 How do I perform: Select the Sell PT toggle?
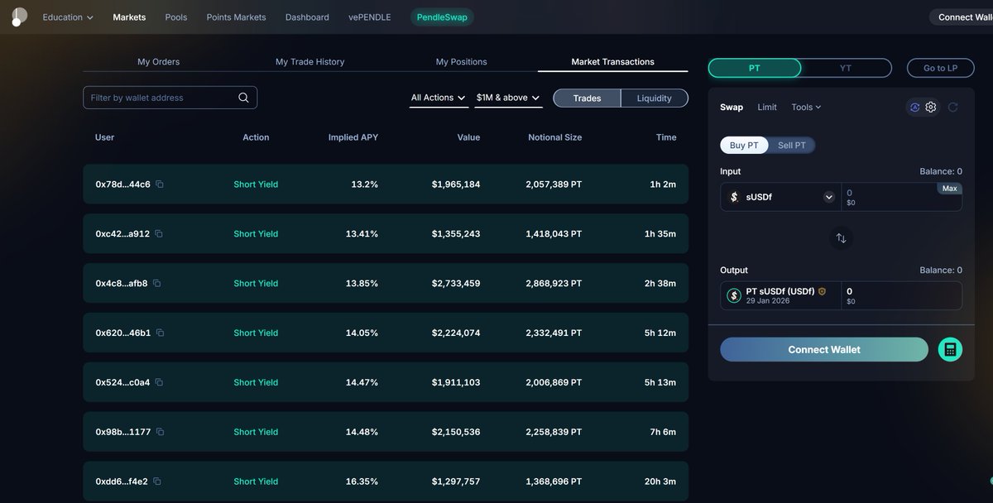point(791,146)
